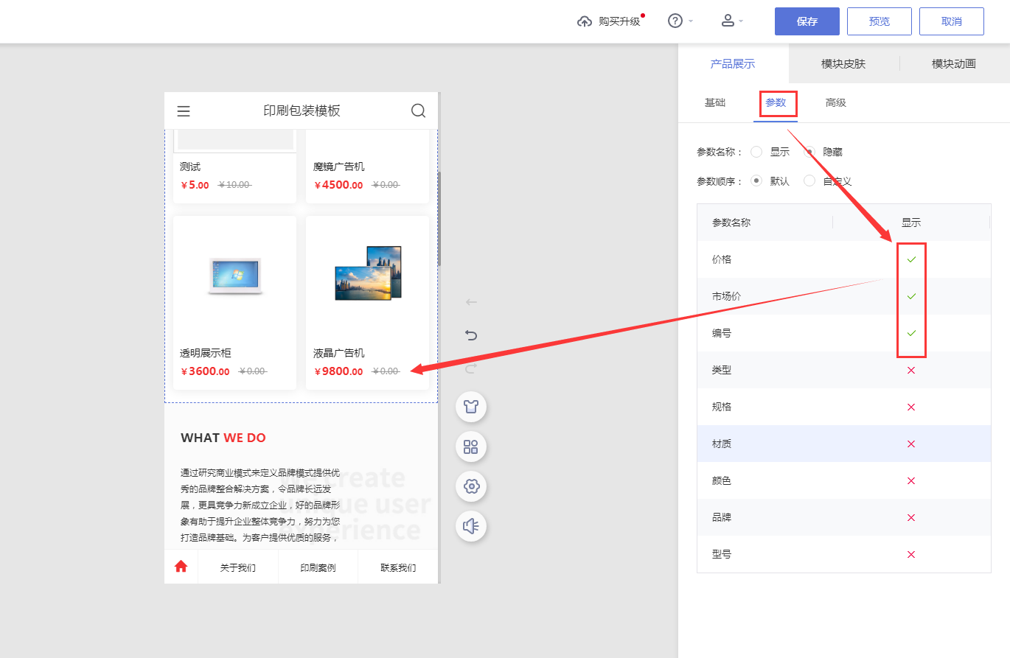Select 显示 radio for 参数名称
1010x658 pixels.
[x=756, y=152]
